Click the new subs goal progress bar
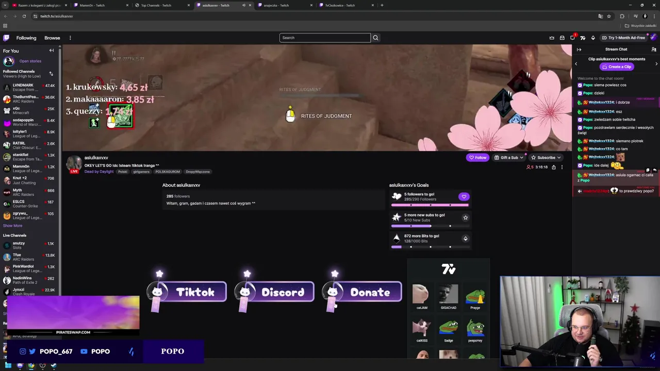The image size is (660, 371). coord(430,226)
